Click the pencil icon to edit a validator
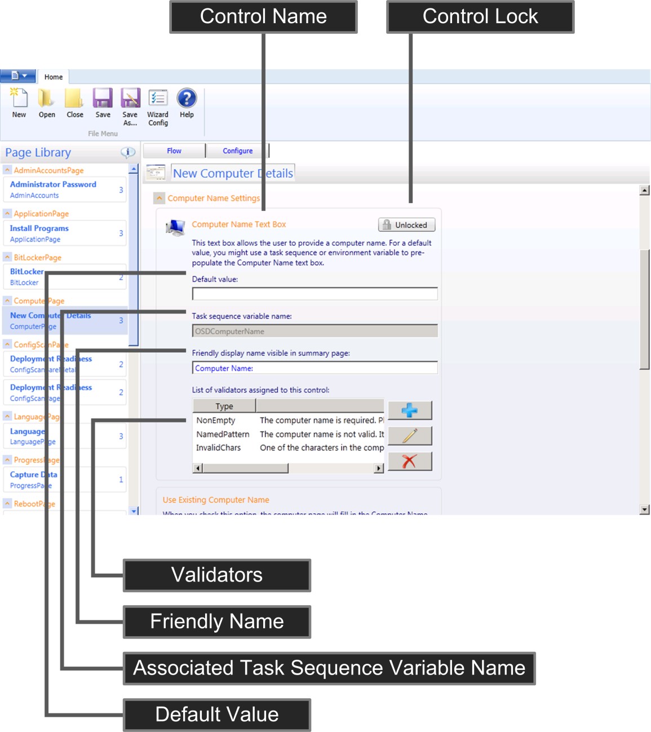 410,435
